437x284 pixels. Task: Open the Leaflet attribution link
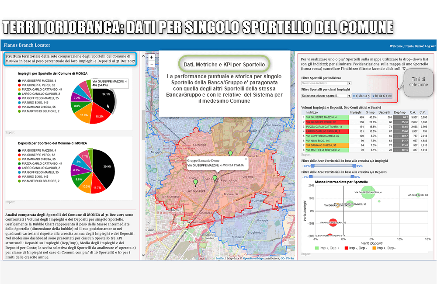tap(220, 258)
